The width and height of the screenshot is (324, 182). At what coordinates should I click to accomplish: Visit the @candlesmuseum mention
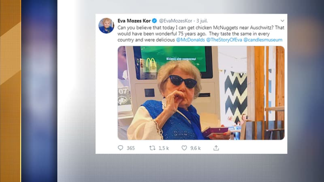pos(263,40)
